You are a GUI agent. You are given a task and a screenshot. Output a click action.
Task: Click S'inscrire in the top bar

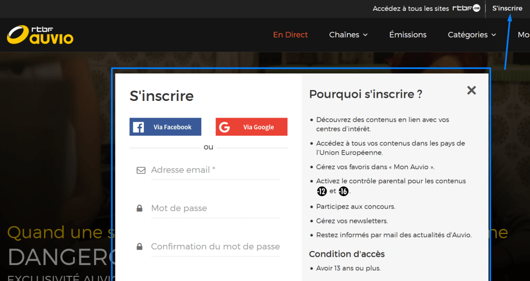click(x=507, y=8)
